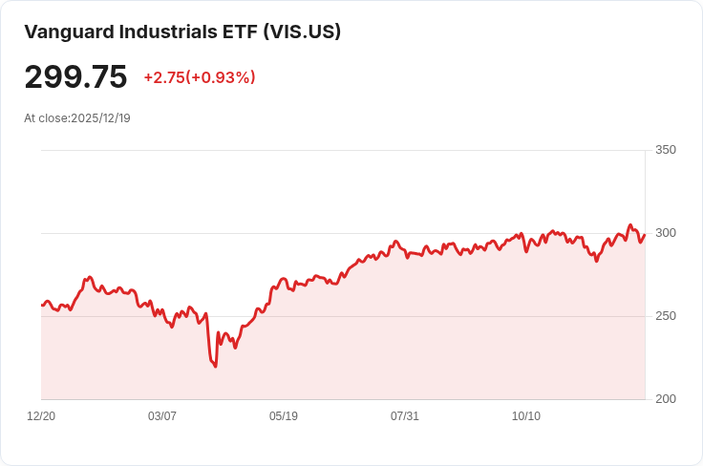Click the highest peak of the price line
This screenshot has height=466, width=703.
point(629,225)
